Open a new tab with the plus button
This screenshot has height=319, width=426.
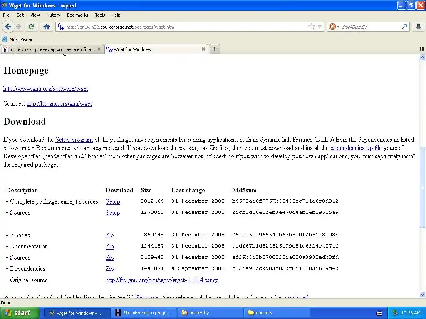pyautogui.click(x=215, y=49)
